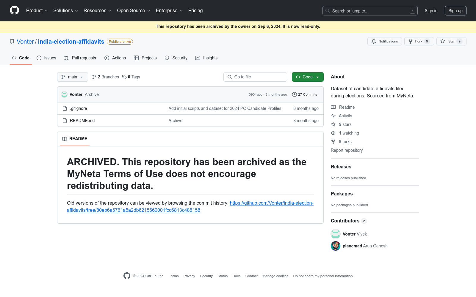View the 0 Tags list
The width and height of the screenshot is (476, 297).
click(x=131, y=77)
